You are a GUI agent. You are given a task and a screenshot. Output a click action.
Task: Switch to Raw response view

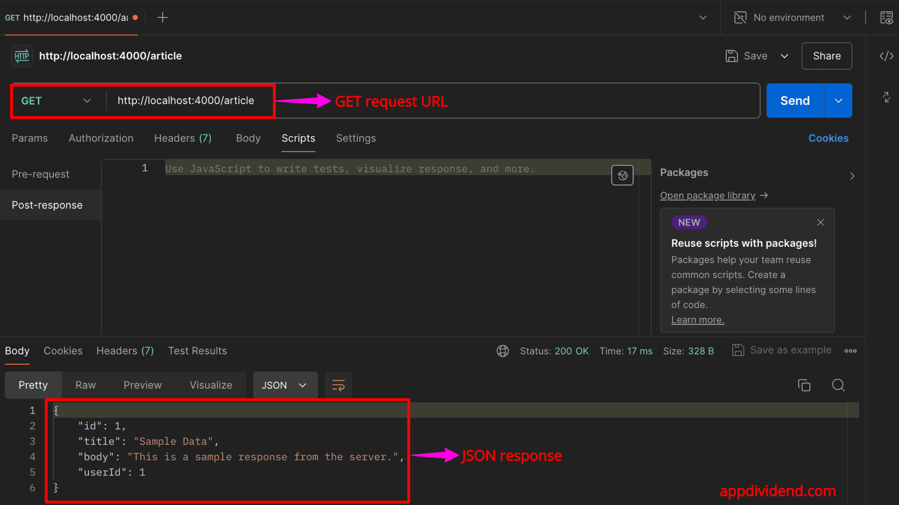click(85, 385)
